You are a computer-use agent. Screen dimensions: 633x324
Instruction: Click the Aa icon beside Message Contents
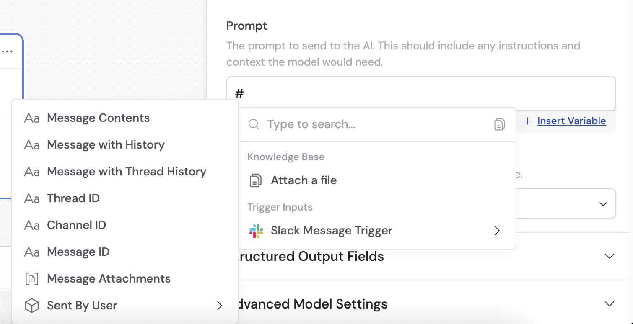pyautogui.click(x=31, y=118)
